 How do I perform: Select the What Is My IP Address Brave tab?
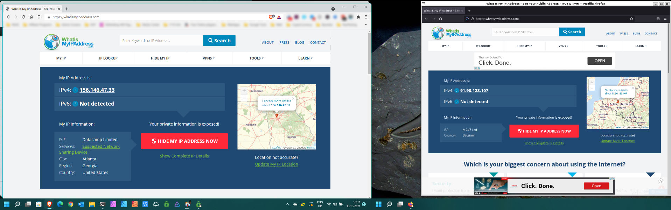point(33,9)
